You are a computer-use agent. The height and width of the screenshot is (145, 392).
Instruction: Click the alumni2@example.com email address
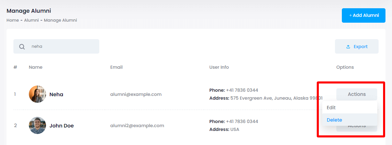137,125
